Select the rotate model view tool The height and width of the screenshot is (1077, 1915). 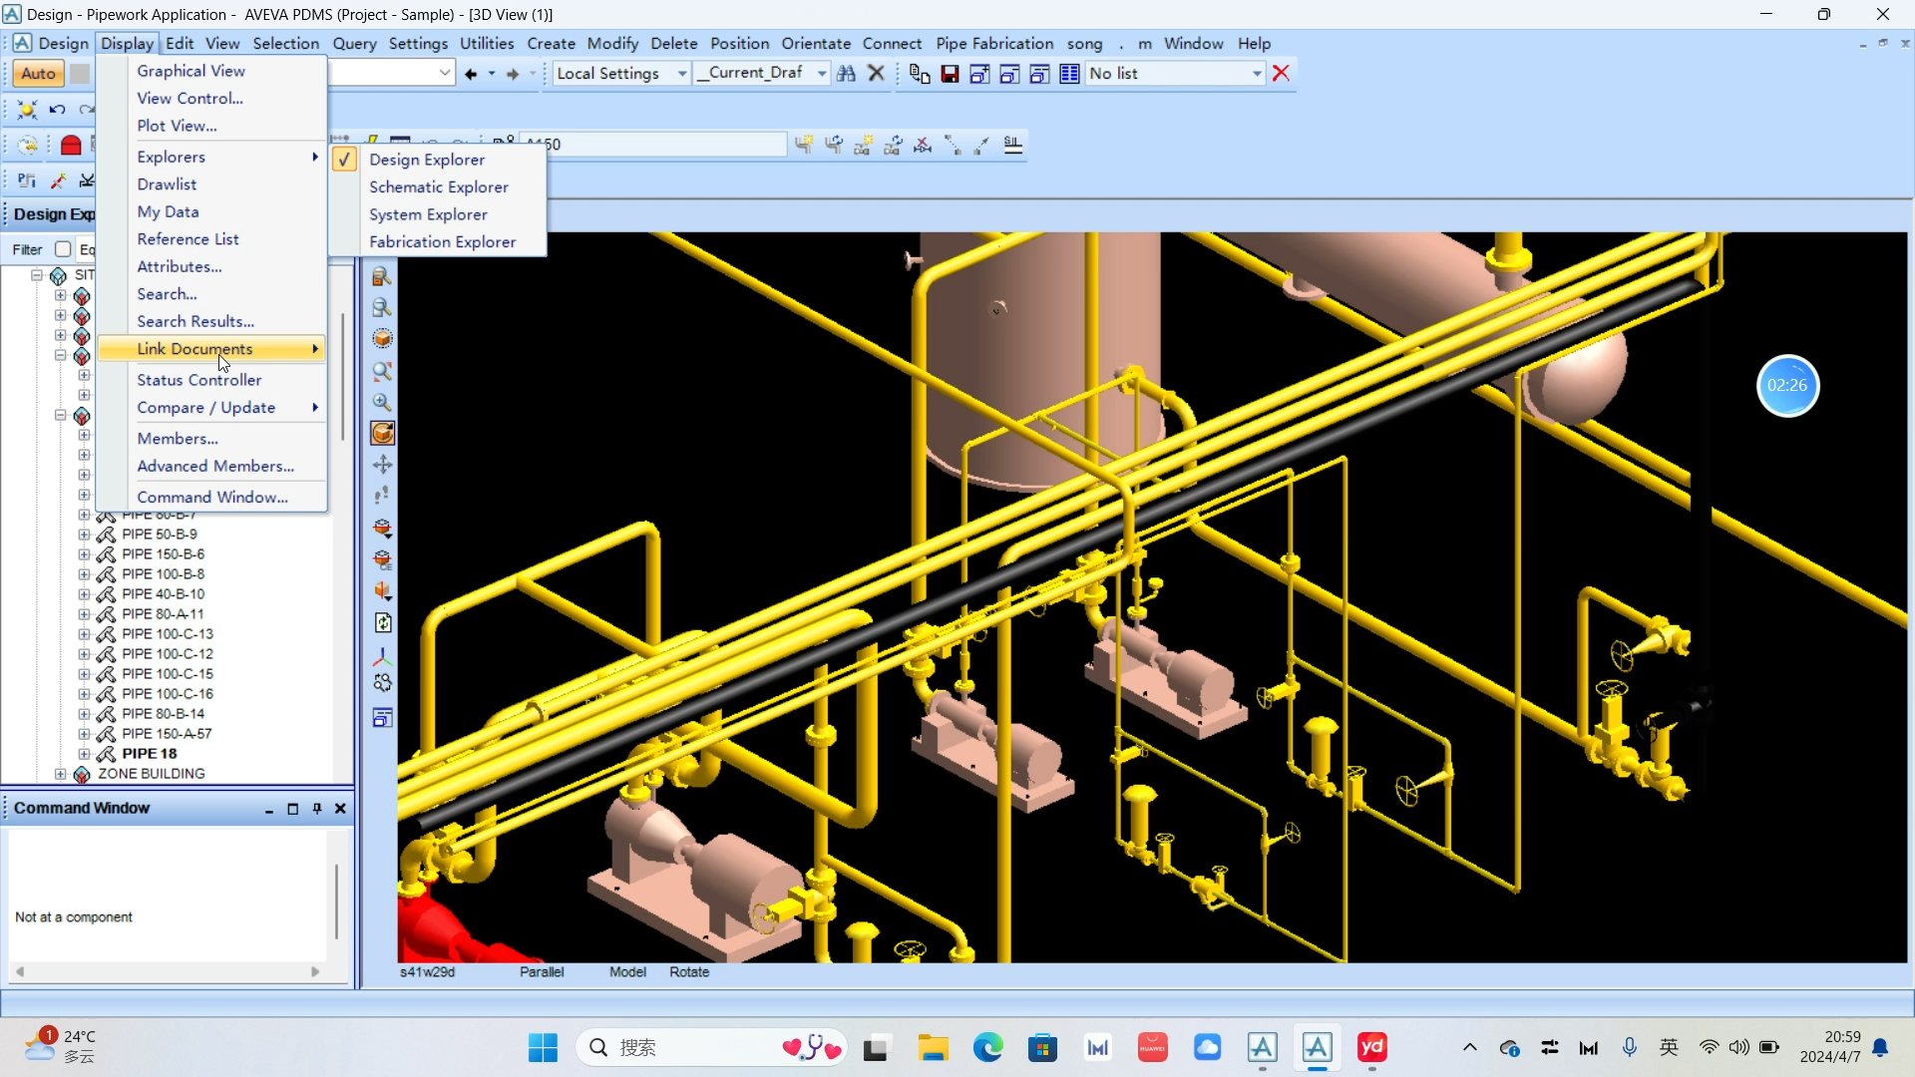382,433
